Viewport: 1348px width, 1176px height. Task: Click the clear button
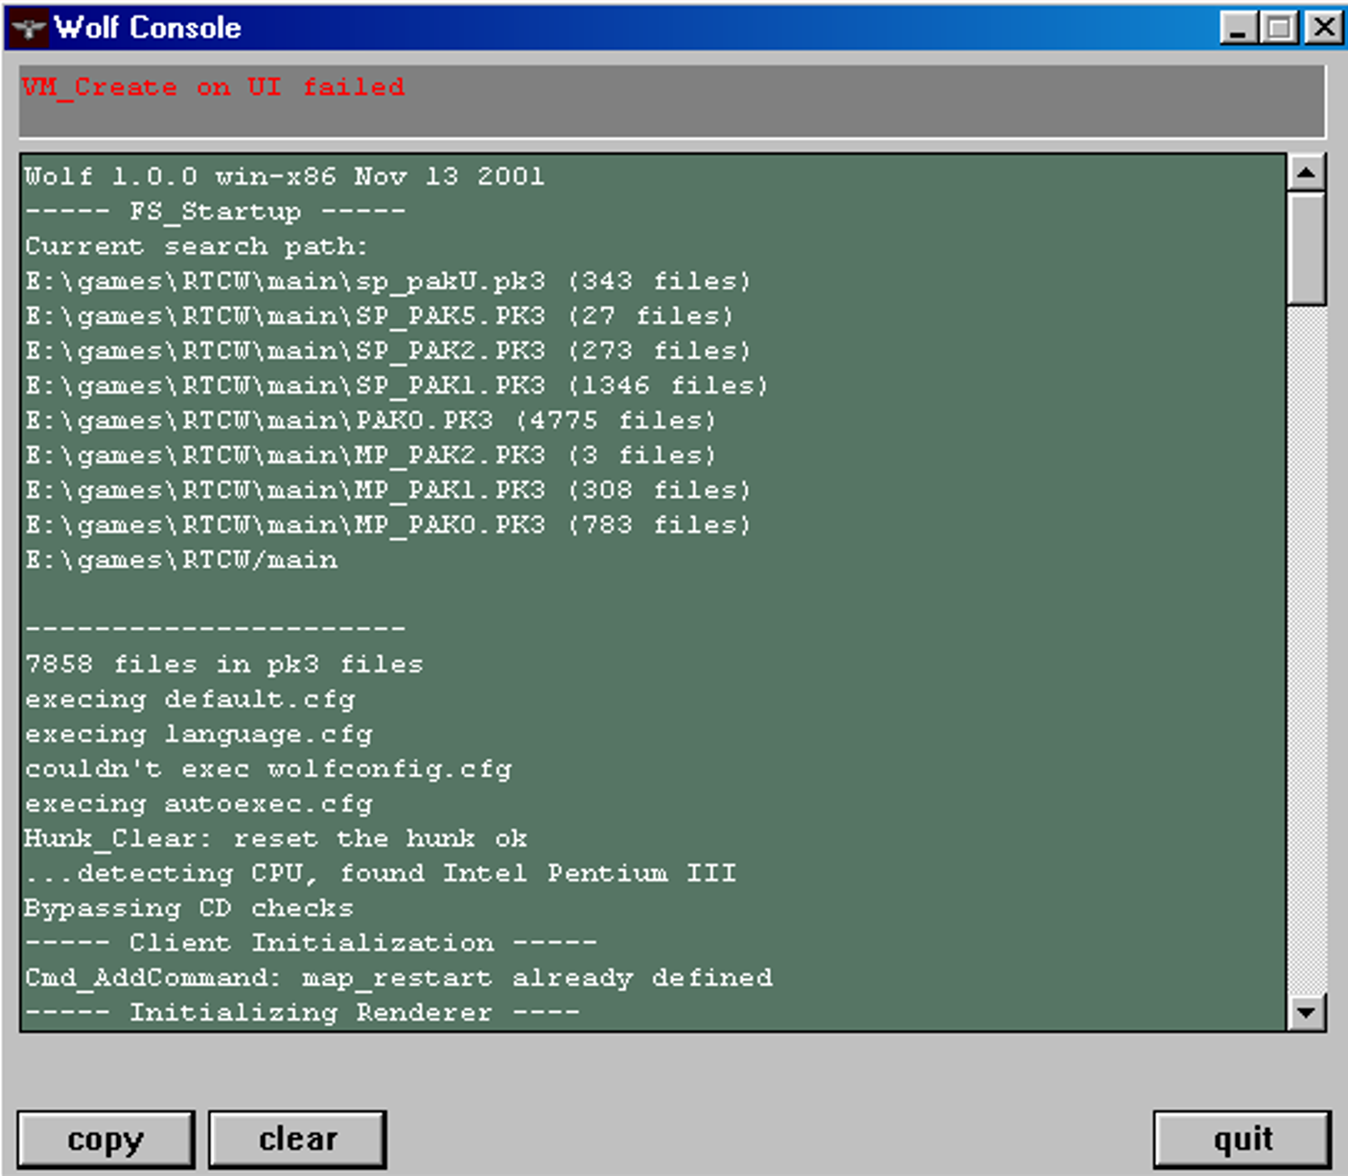(x=297, y=1140)
